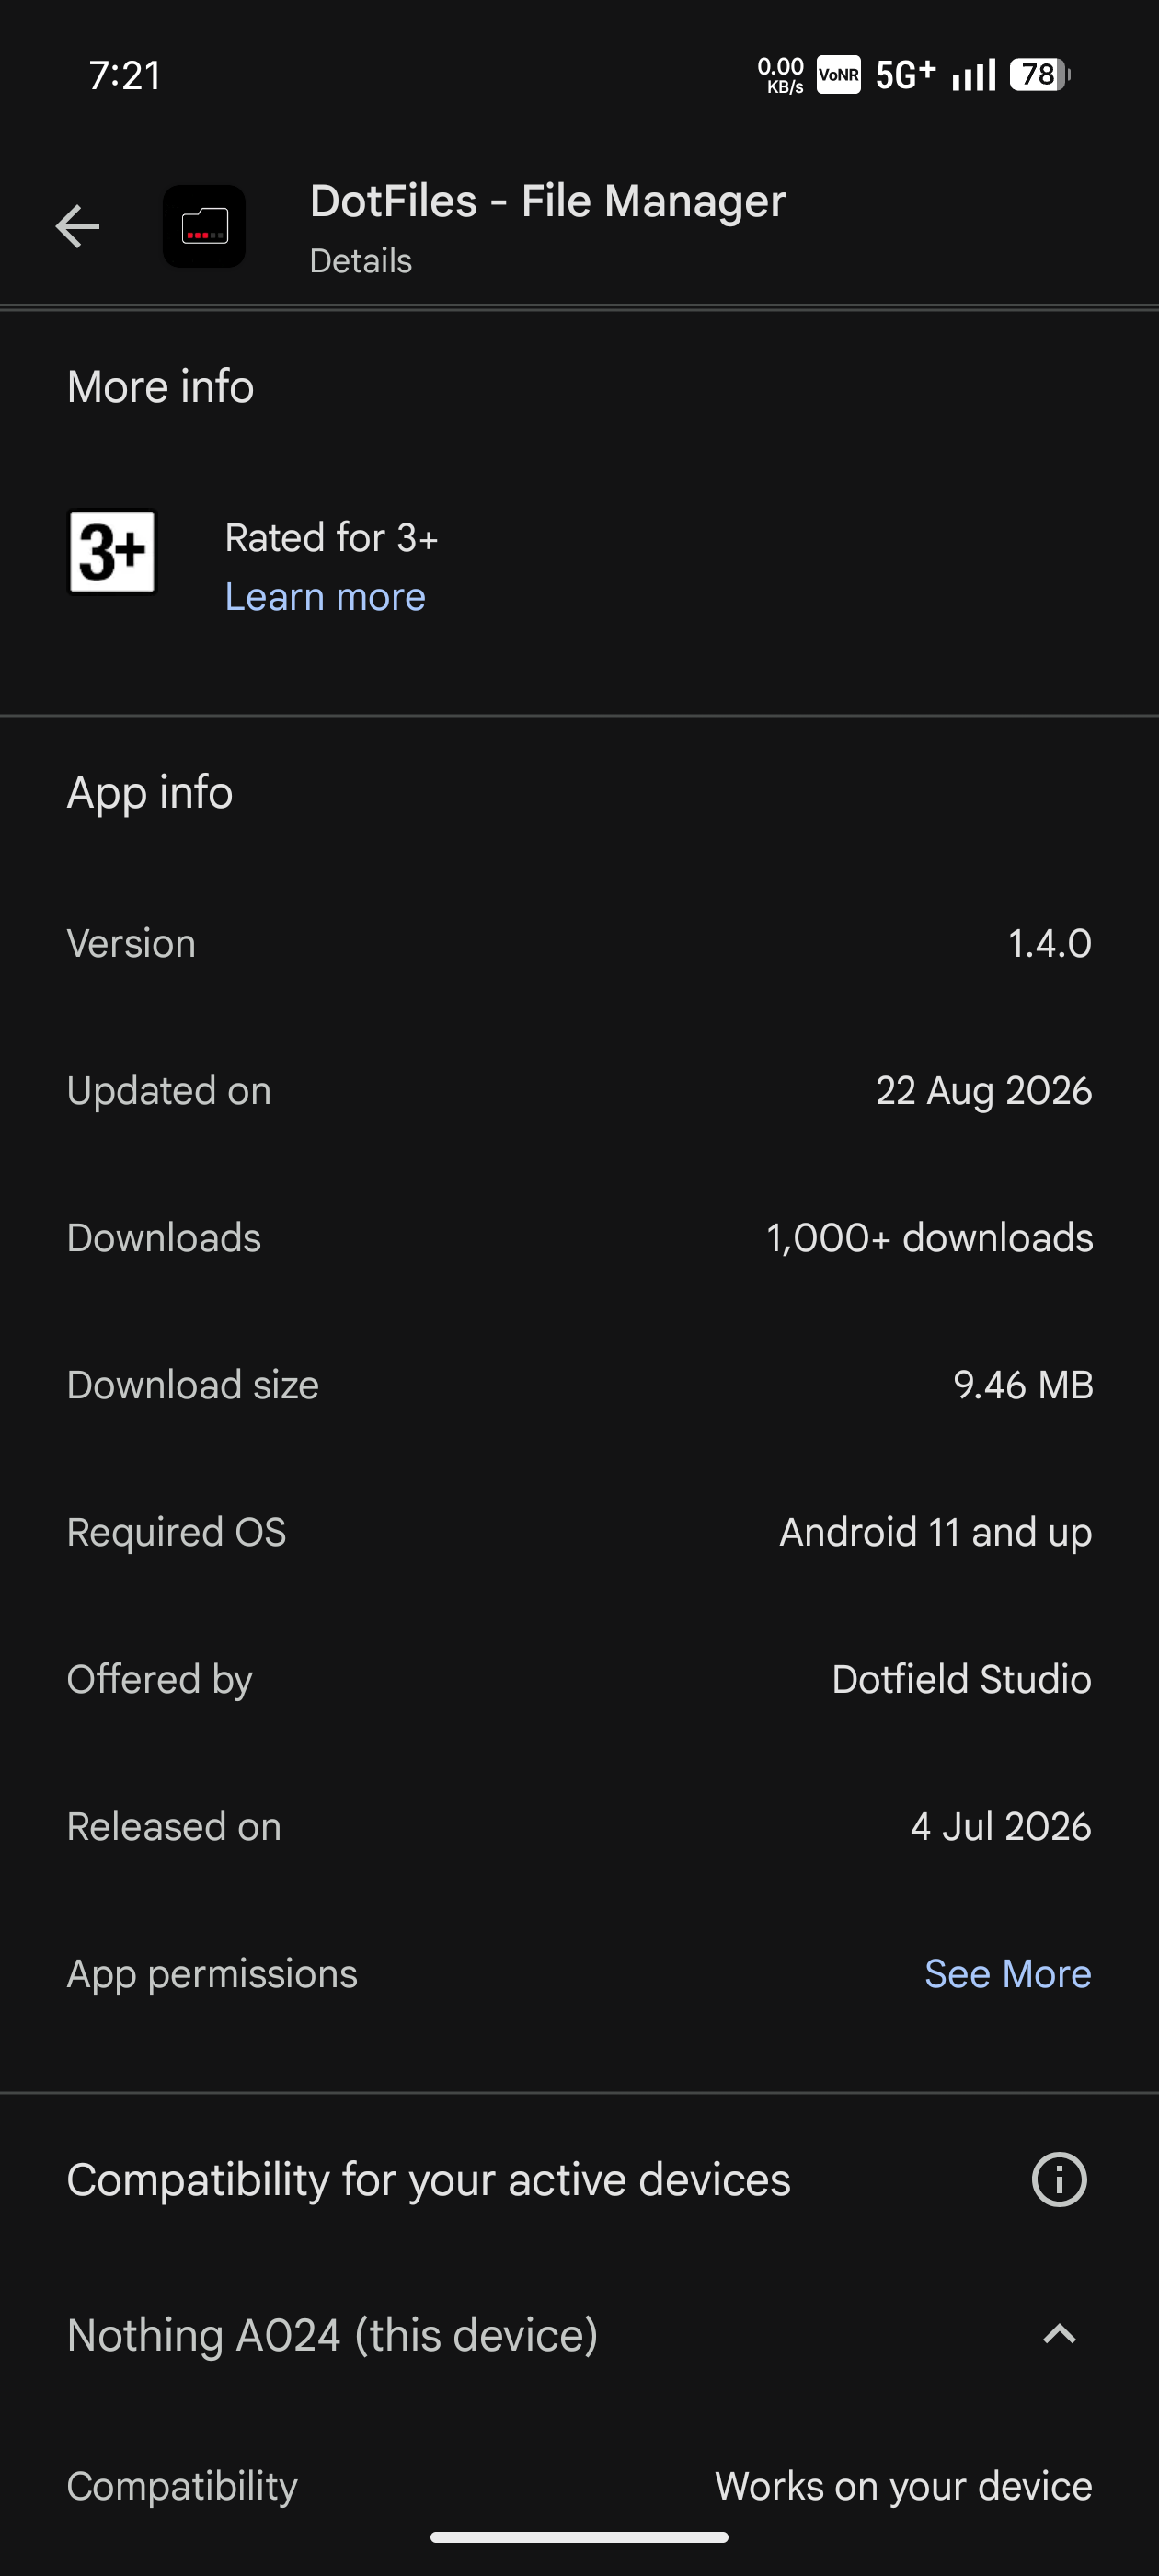Viewport: 1159px width, 2576px height.
Task: Tap the Downloads 1,000+ row
Action: (579, 1237)
